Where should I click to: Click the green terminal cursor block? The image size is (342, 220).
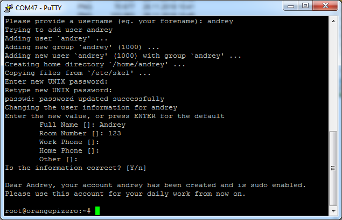(97, 211)
